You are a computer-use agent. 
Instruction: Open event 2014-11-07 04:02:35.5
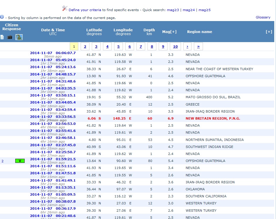tap(53, 88)
